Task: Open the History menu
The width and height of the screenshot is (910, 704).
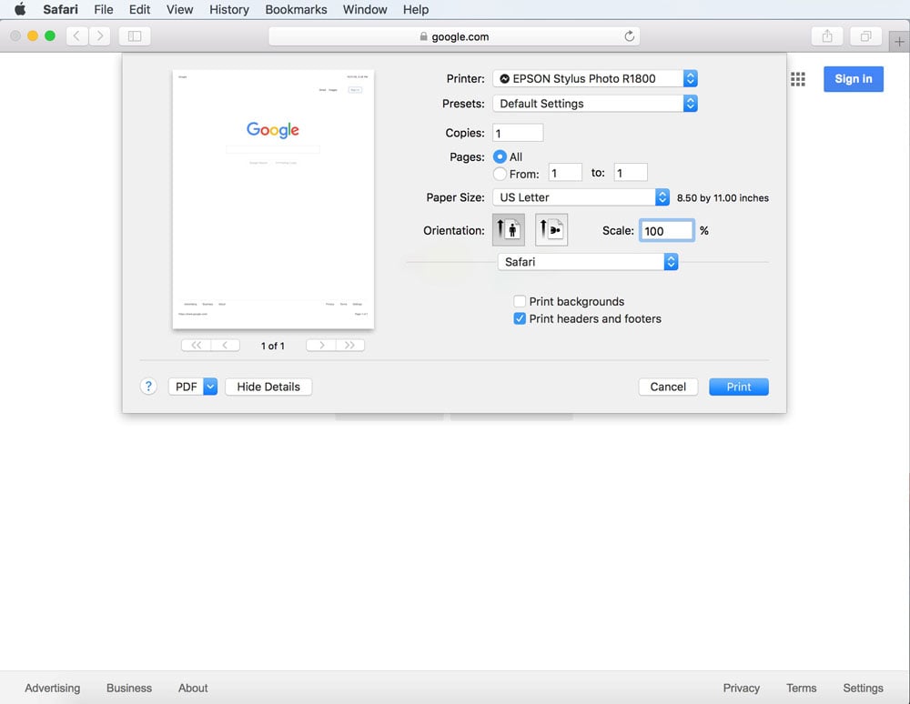Action: [x=229, y=9]
